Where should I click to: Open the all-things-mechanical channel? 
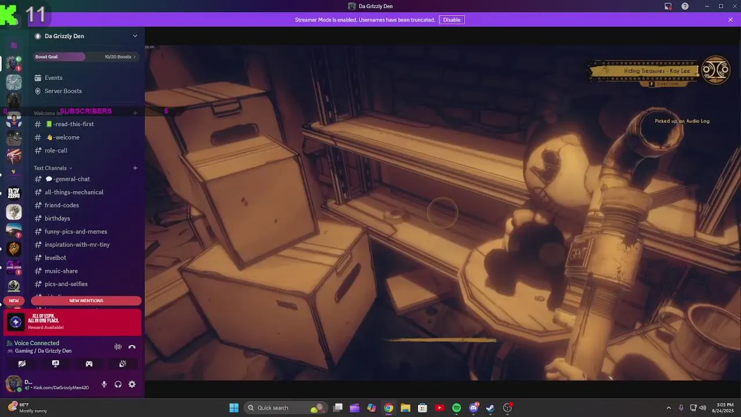tap(86, 192)
